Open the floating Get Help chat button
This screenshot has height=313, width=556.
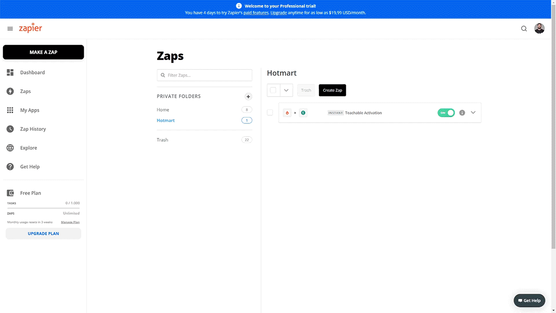click(530, 300)
